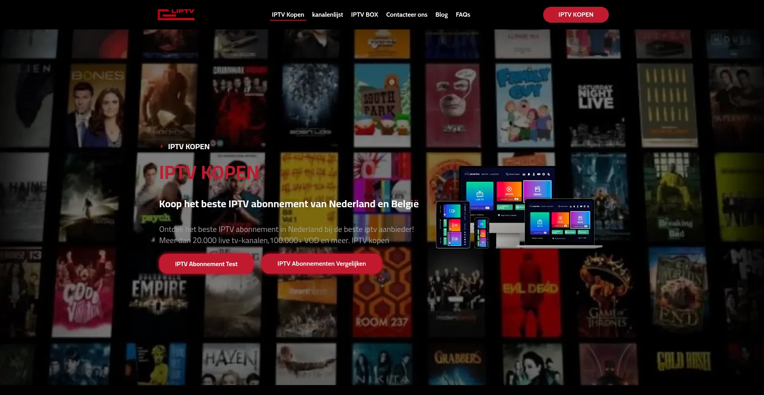Image resolution: width=764 pixels, height=395 pixels.
Task: Click the Haven poster
Action: [x=231, y=364]
